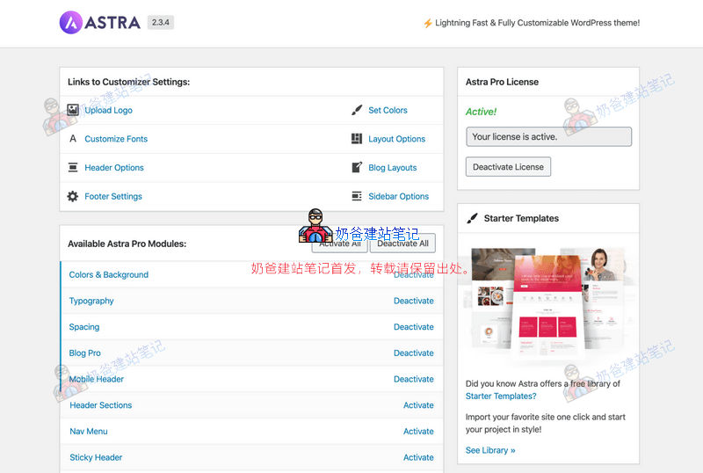The height and width of the screenshot is (473, 703).
Task: Activate the Nav Menu module
Action: click(x=418, y=432)
